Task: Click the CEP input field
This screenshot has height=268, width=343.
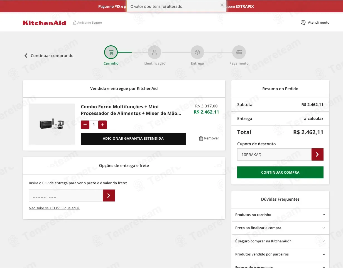Action: tap(66, 196)
